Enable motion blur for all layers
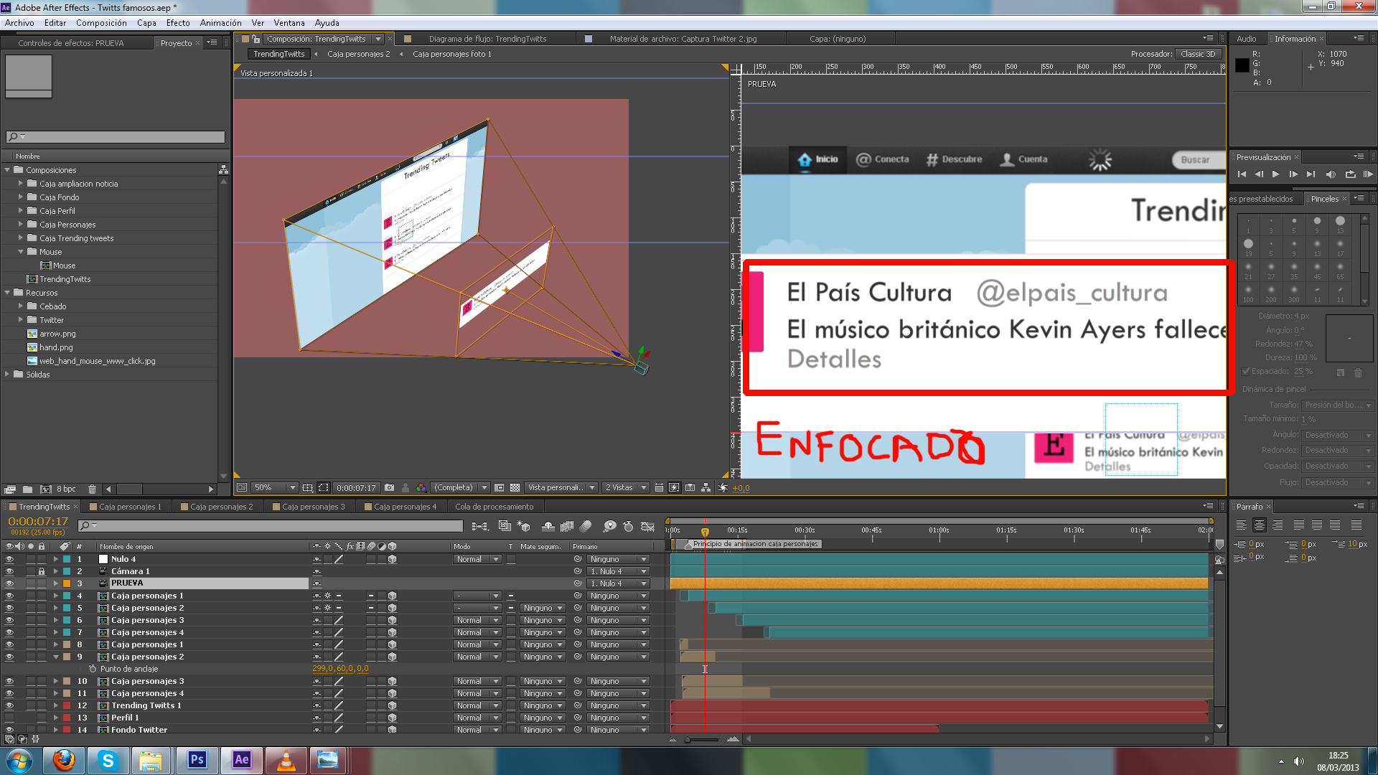1378x775 pixels. [x=586, y=527]
